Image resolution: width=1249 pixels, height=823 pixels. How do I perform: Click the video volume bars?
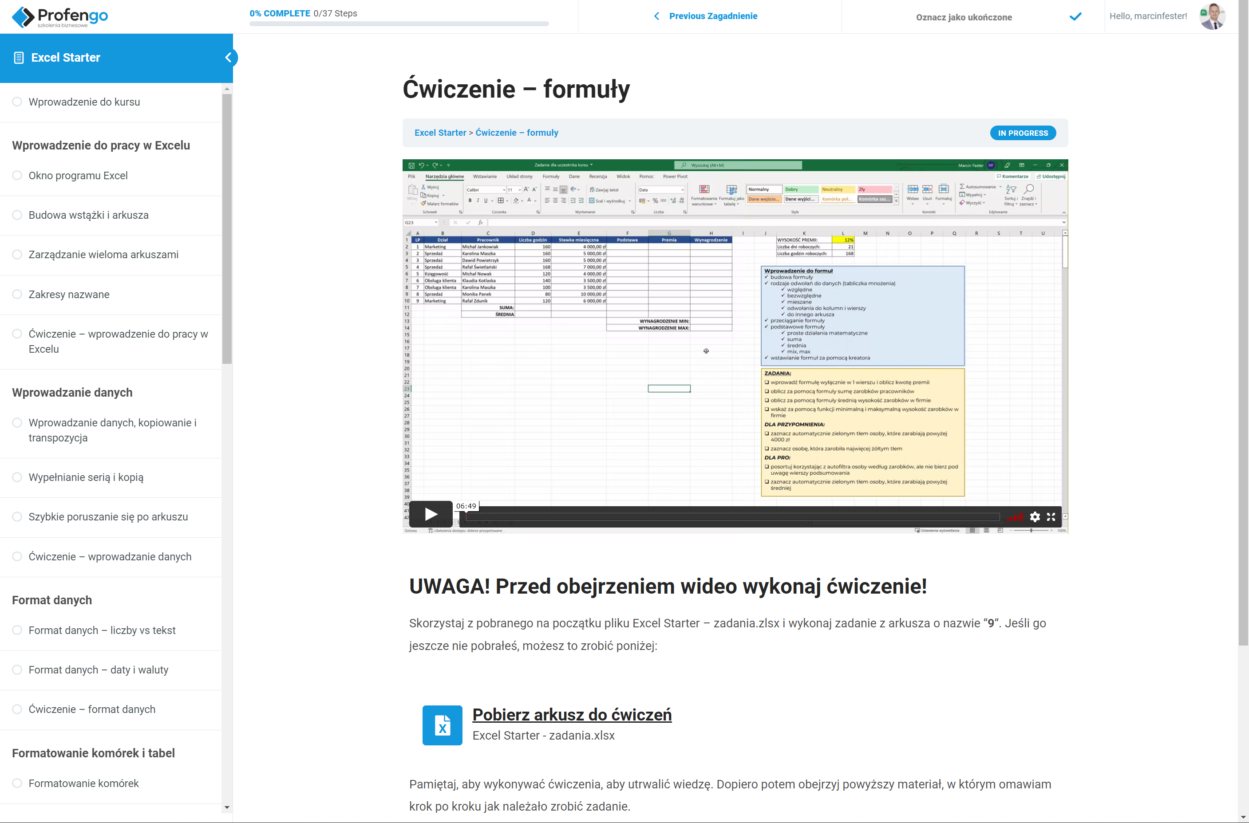pos(1015,517)
